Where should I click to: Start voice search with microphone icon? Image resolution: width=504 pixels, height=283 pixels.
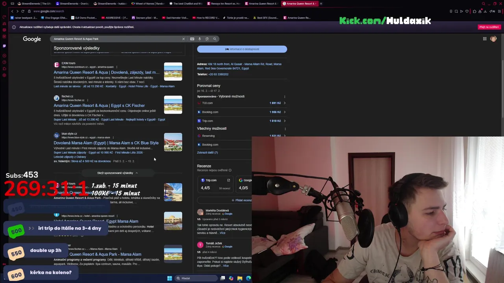(200, 39)
